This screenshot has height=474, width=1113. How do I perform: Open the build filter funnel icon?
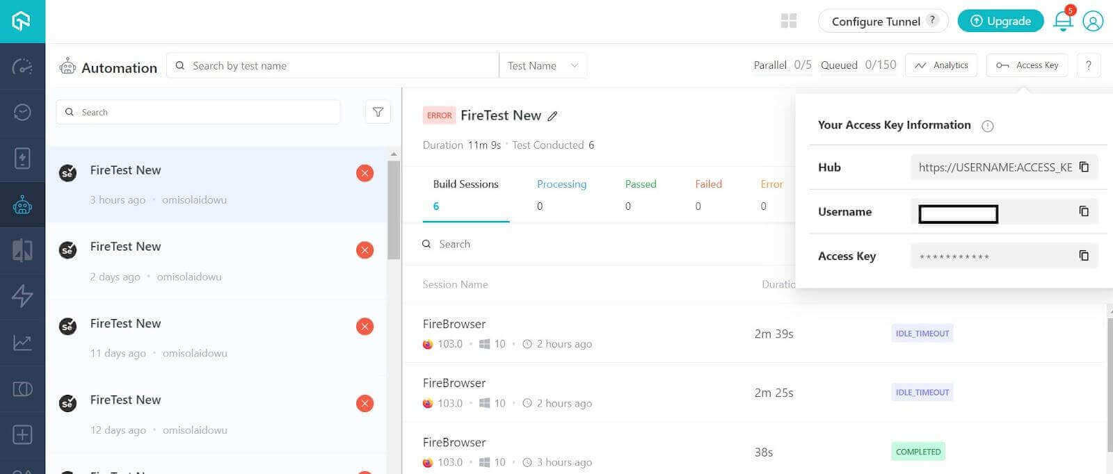[378, 112]
